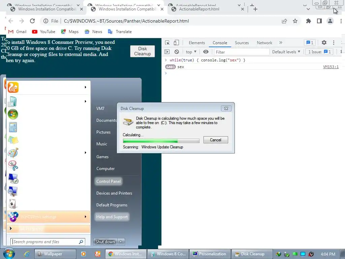Switch to the Personalization taskbar window
345x259 pixels.
(210, 254)
